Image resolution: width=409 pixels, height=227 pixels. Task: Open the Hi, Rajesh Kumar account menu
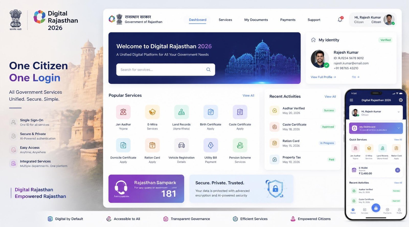373,20
